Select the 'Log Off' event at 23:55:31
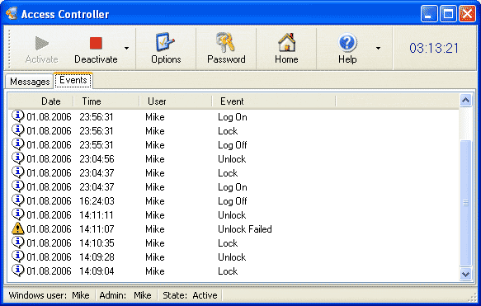The height and width of the screenshot is (306, 481). coord(233,145)
